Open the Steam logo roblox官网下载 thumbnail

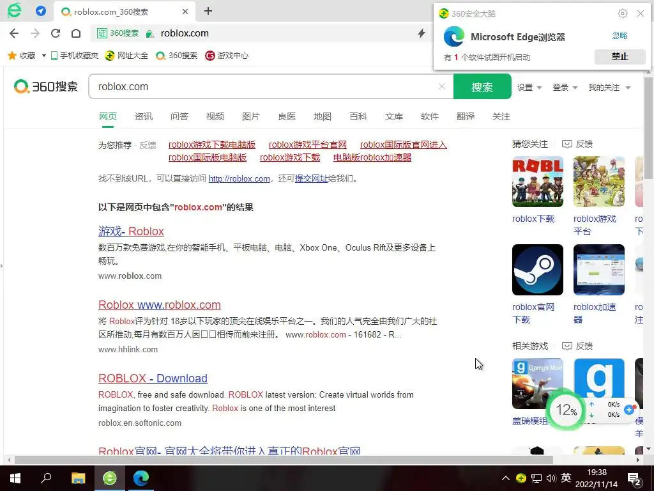538,270
